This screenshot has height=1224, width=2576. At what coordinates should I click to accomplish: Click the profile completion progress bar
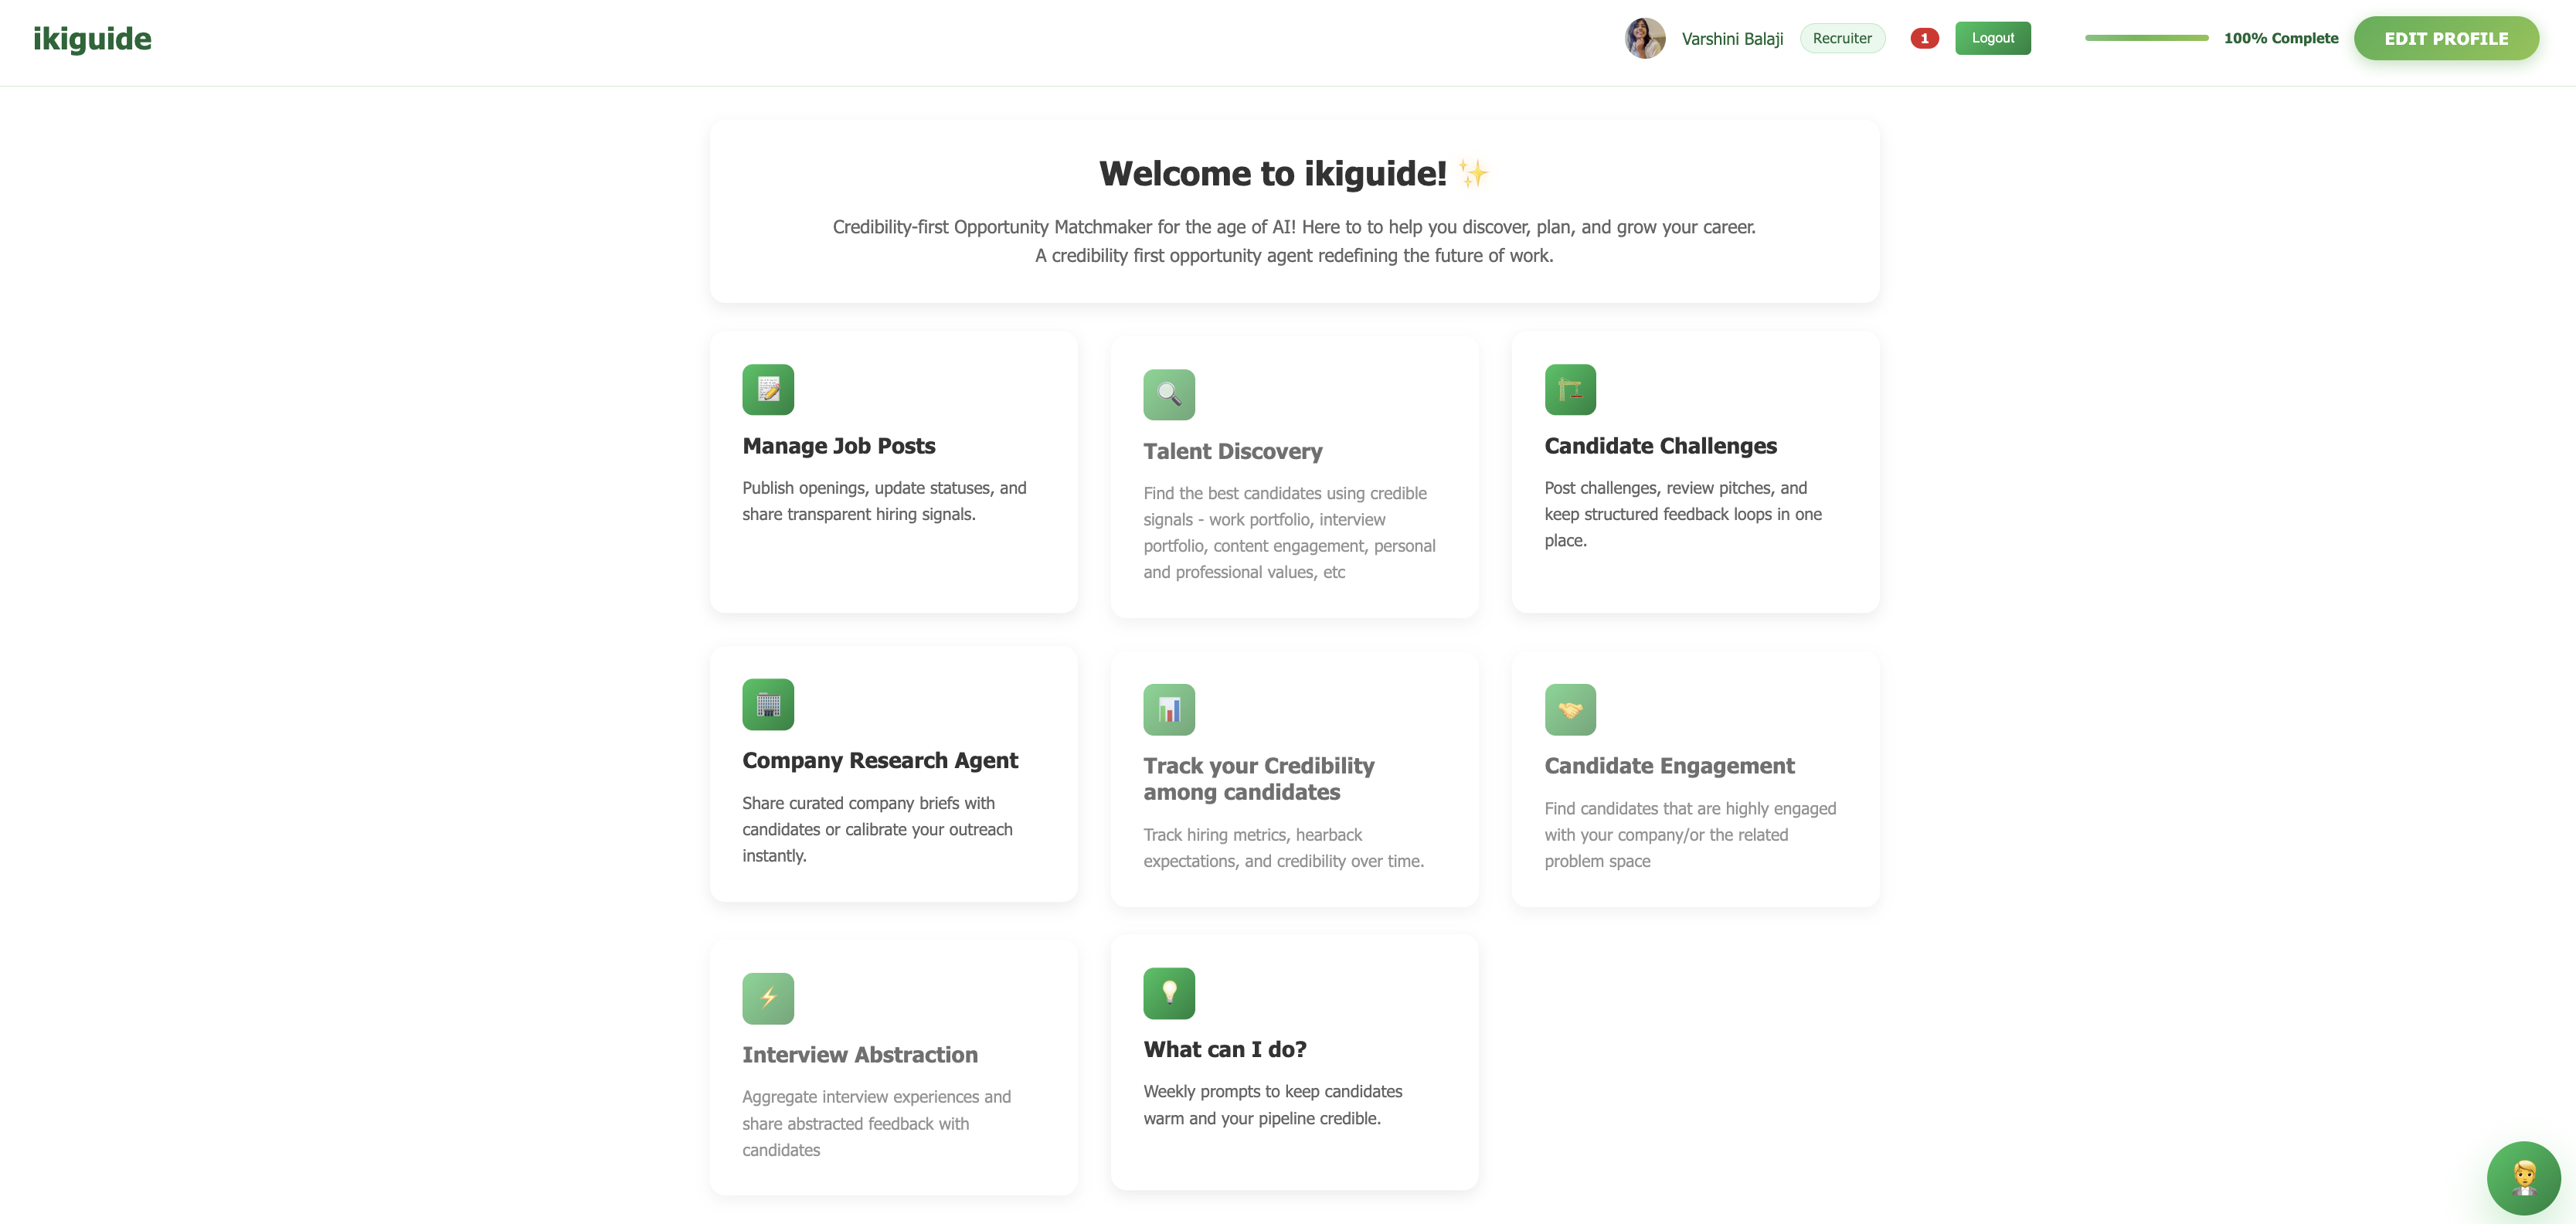tap(2146, 38)
